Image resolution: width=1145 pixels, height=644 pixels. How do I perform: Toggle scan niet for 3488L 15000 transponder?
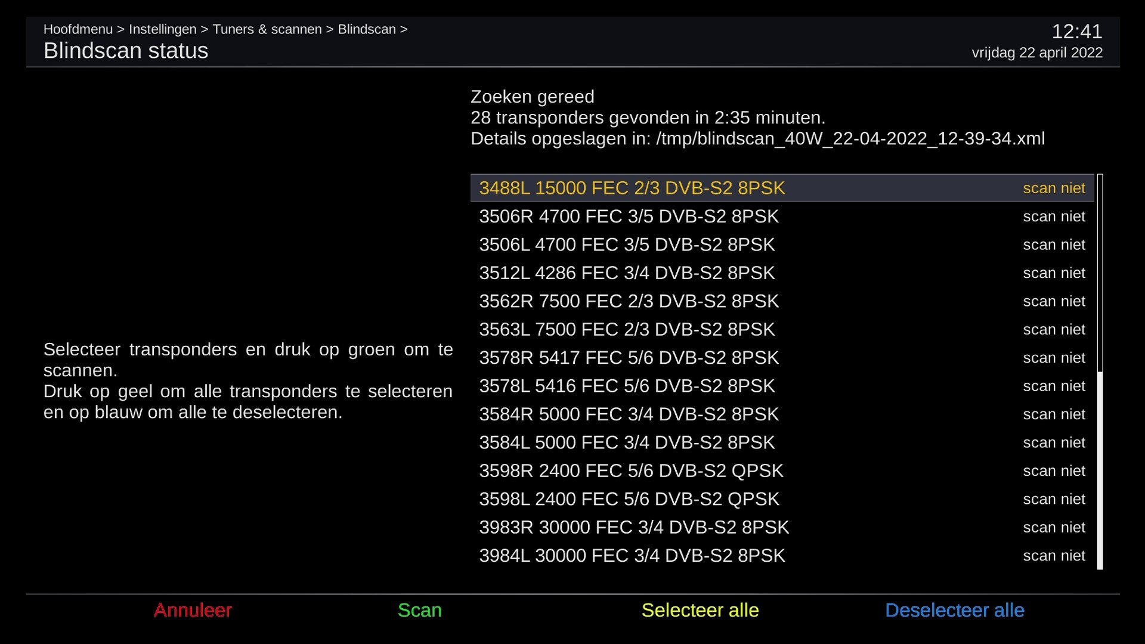coord(1053,188)
